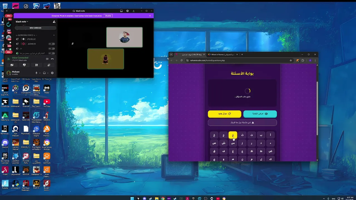356x200 pixels.
Task: Open the Chrome extensions puzzle icon
Action: (303, 60)
